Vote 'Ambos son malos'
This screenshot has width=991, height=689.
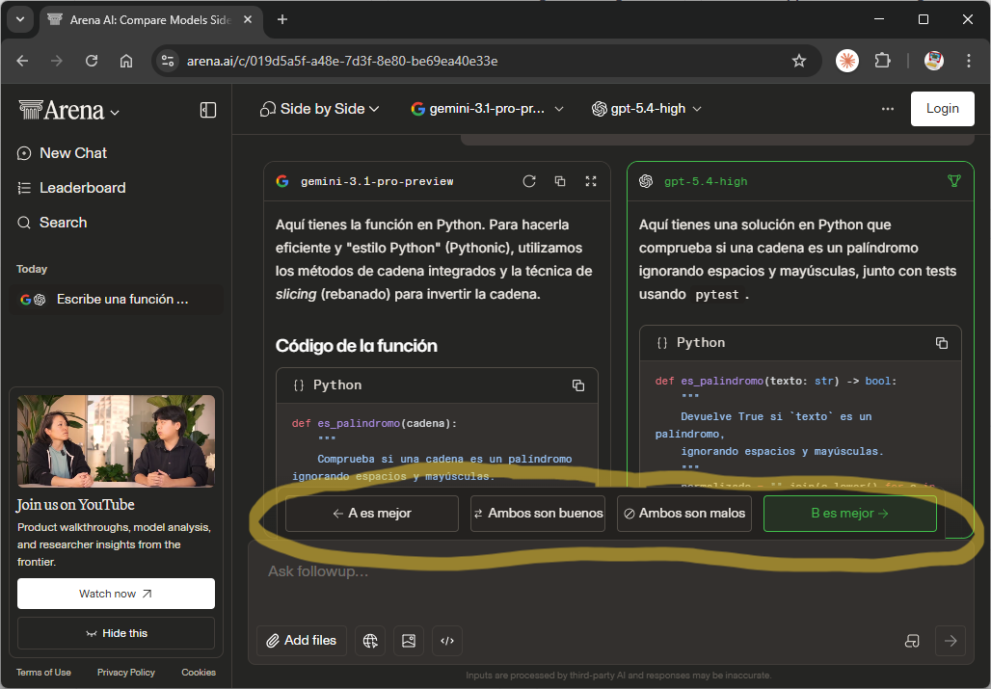[x=684, y=514]
